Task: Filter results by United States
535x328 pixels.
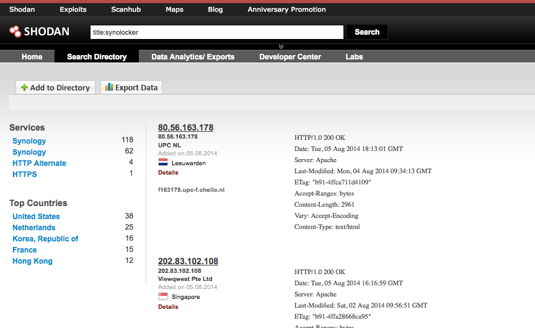Action: [36, 216]
